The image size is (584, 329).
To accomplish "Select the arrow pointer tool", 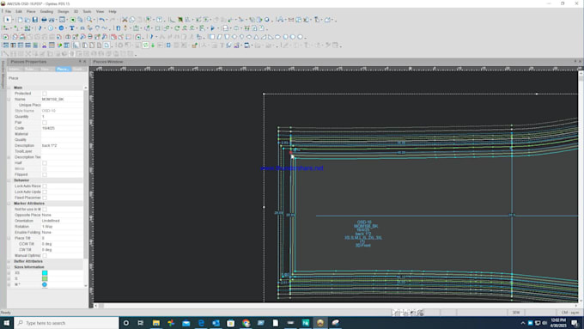I will 7,20.
